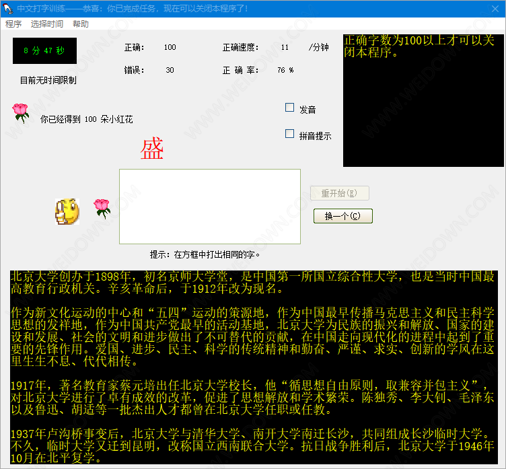Click inside the white typing input box
This screenshot has height=469, width=506.
[210, 207]
